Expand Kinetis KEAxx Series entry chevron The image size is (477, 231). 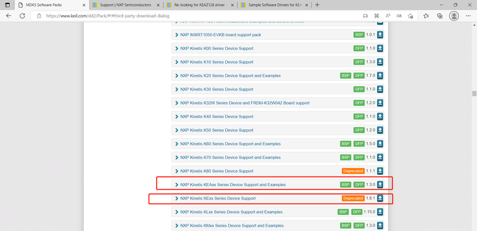(x=177, y=185)
